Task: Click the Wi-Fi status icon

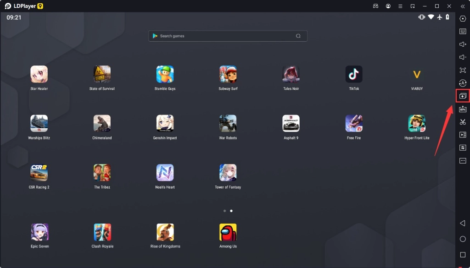Action: coord(431,17)
